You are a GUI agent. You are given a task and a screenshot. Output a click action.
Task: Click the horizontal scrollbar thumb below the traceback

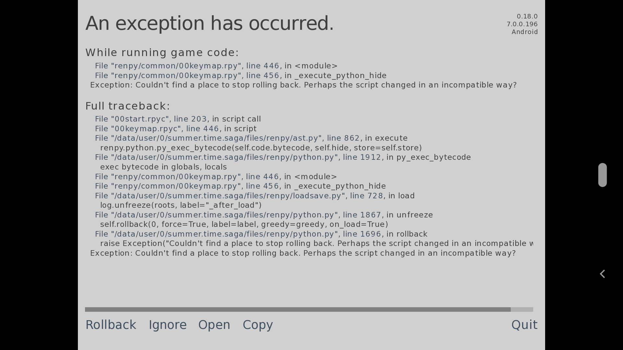(x=298, y=309)
